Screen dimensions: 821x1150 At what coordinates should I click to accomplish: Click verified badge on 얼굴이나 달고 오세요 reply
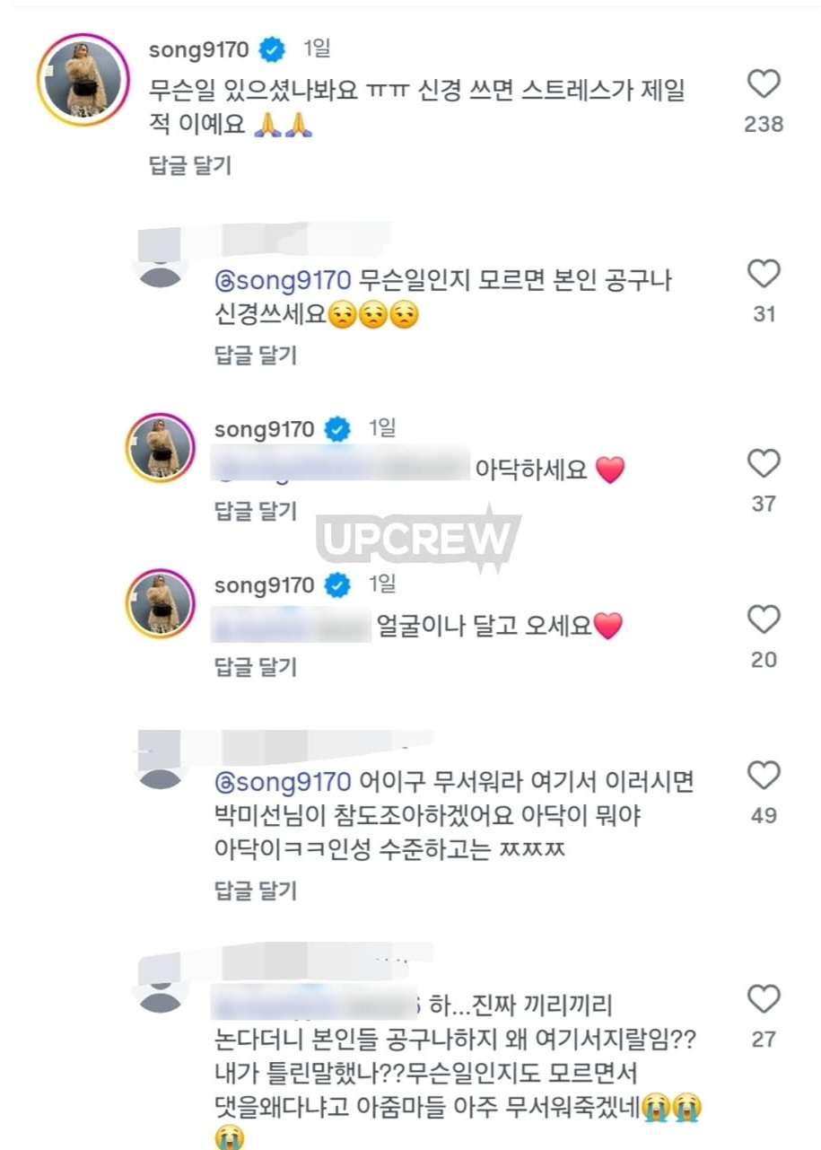[337, 586]
